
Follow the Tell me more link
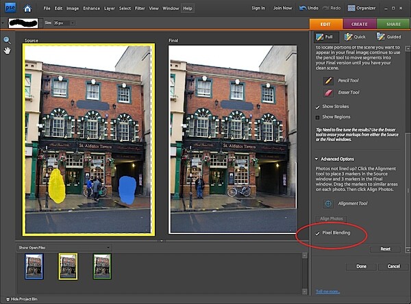tap(327, 292)
